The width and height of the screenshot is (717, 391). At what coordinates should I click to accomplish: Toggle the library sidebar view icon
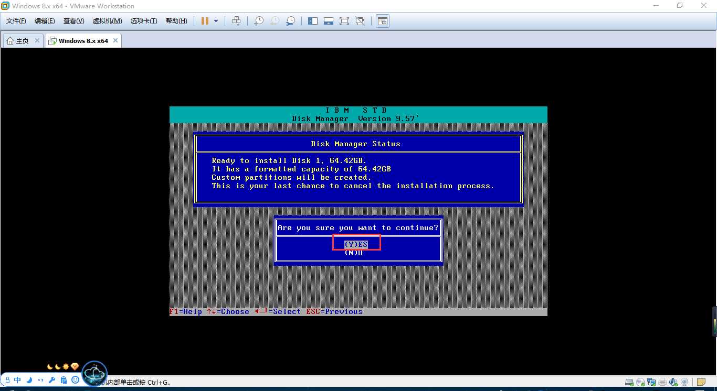313,21
